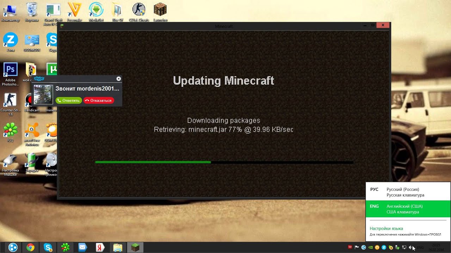Screen dimensions: 451x253
Task: Click the ENG language indicator in the tray
Action: click(420, 248)
